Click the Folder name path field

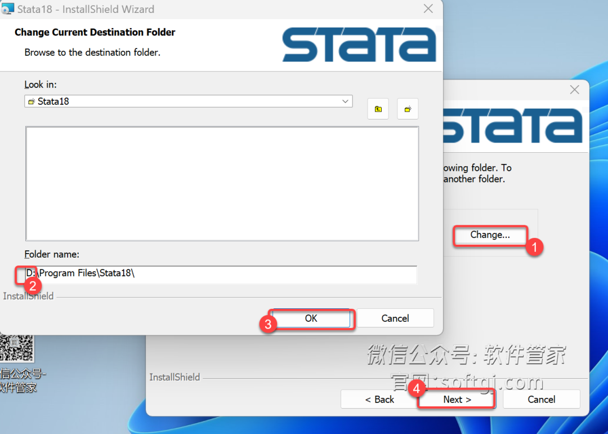click(x=221, y=273)
